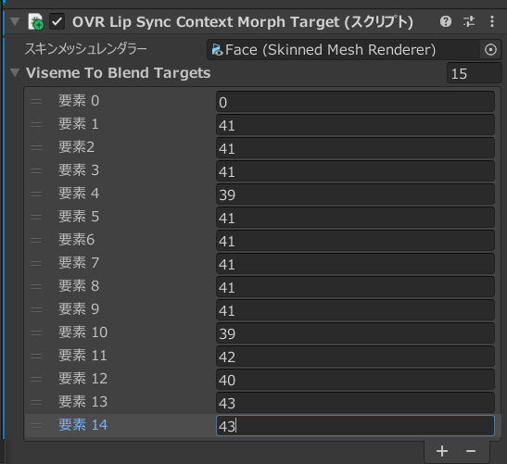Select the 要素 12 label
This screenshot has width=507, height=464.
coord(82,379)
